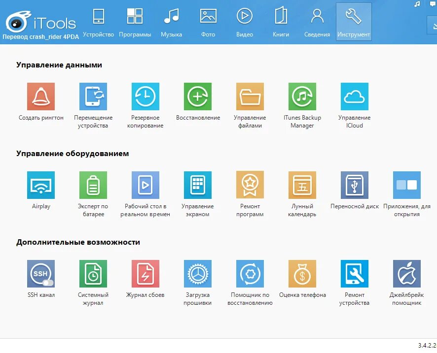The width and height of the screenshot is (437, 353).
Task: Open Управление экраном grid icon
Action: [x=198, y=185]
